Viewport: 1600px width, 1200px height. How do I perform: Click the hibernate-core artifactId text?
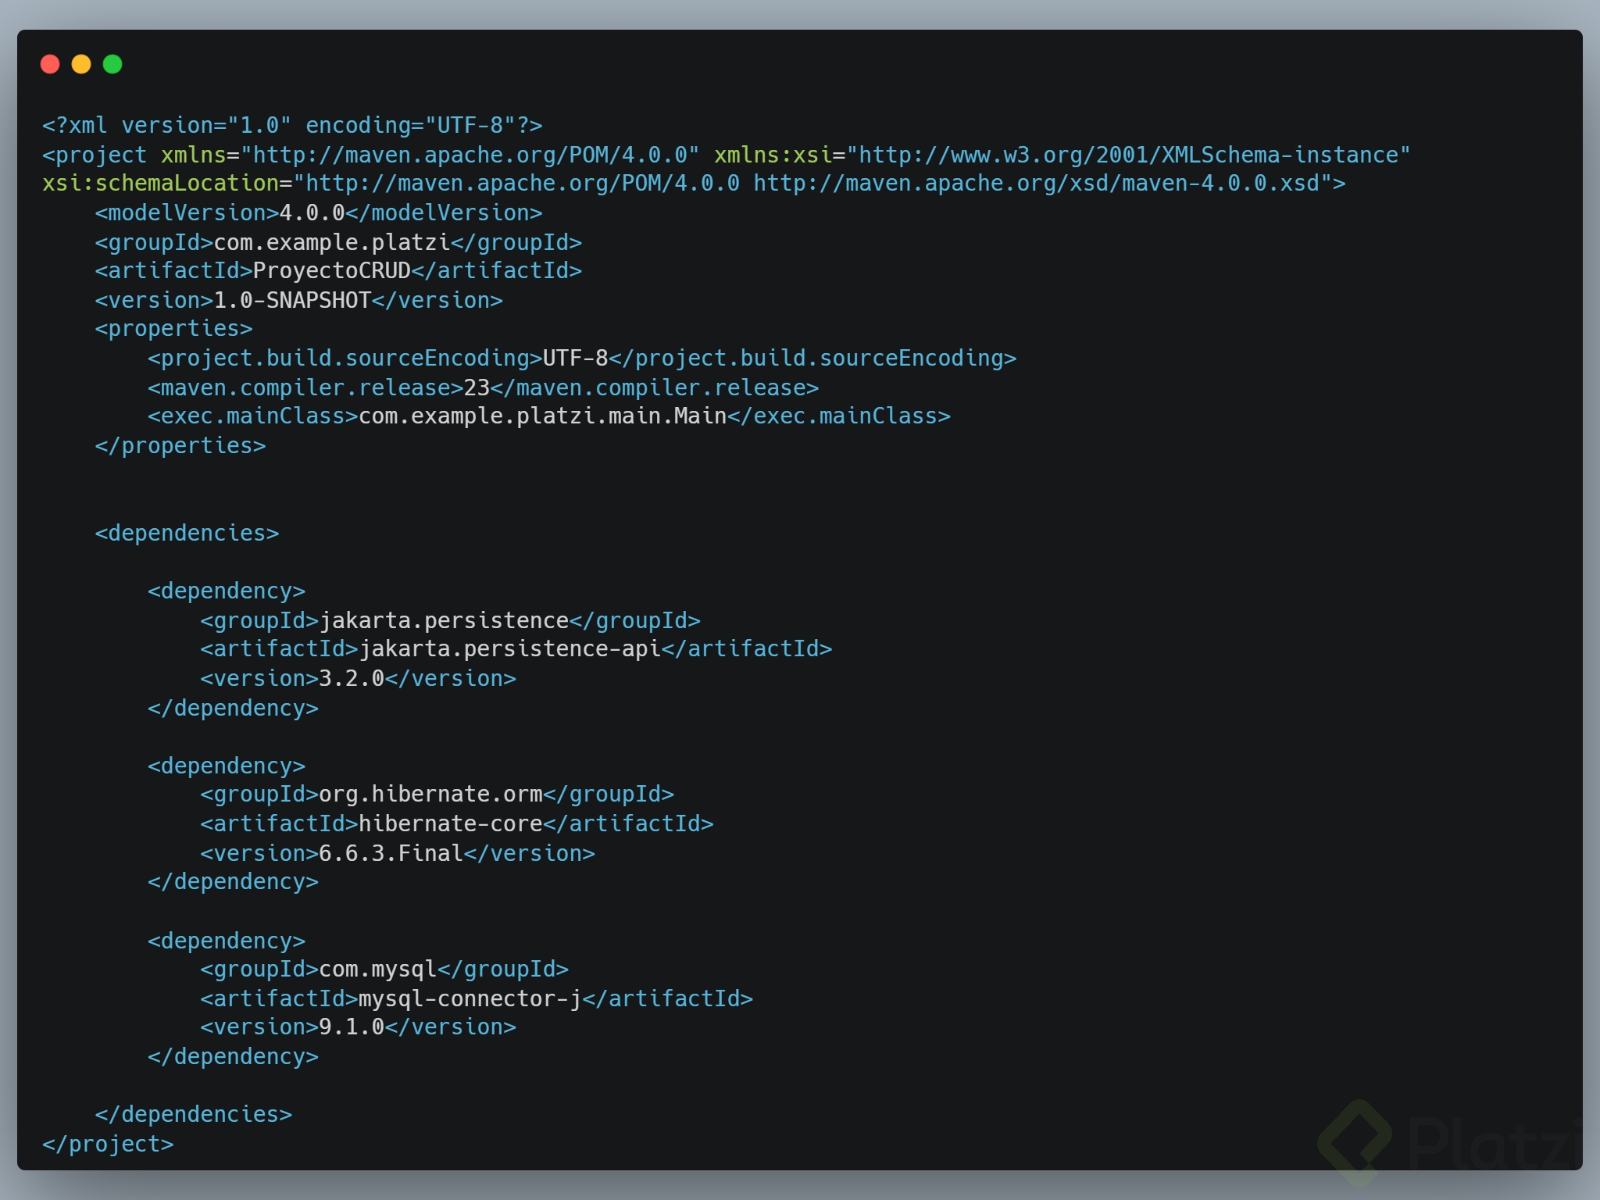[x=450, y=823]
